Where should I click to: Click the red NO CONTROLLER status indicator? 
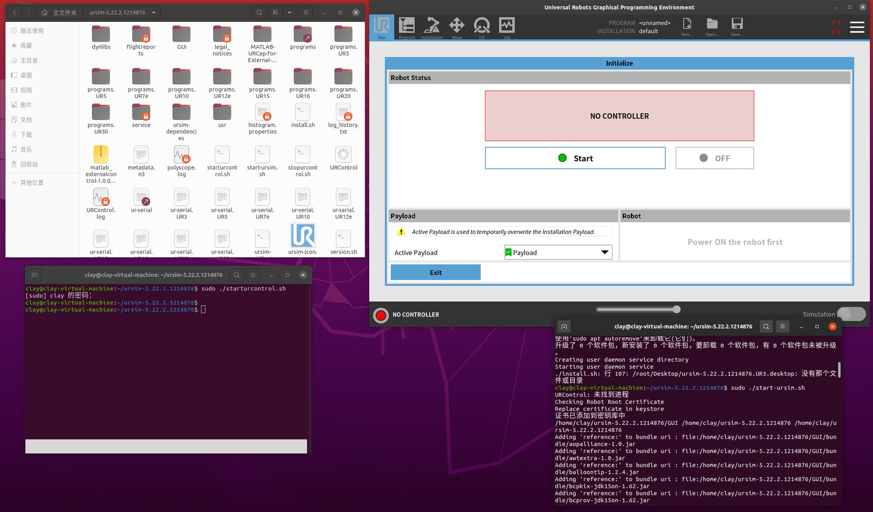click(381, 315)
